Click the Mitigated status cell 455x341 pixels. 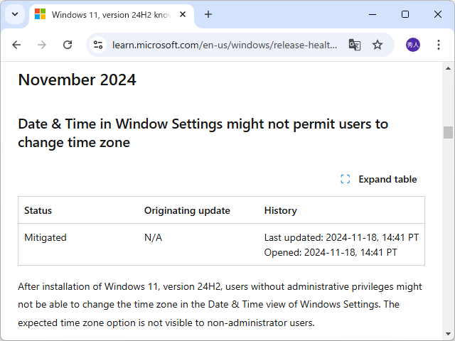coord(45,237)
